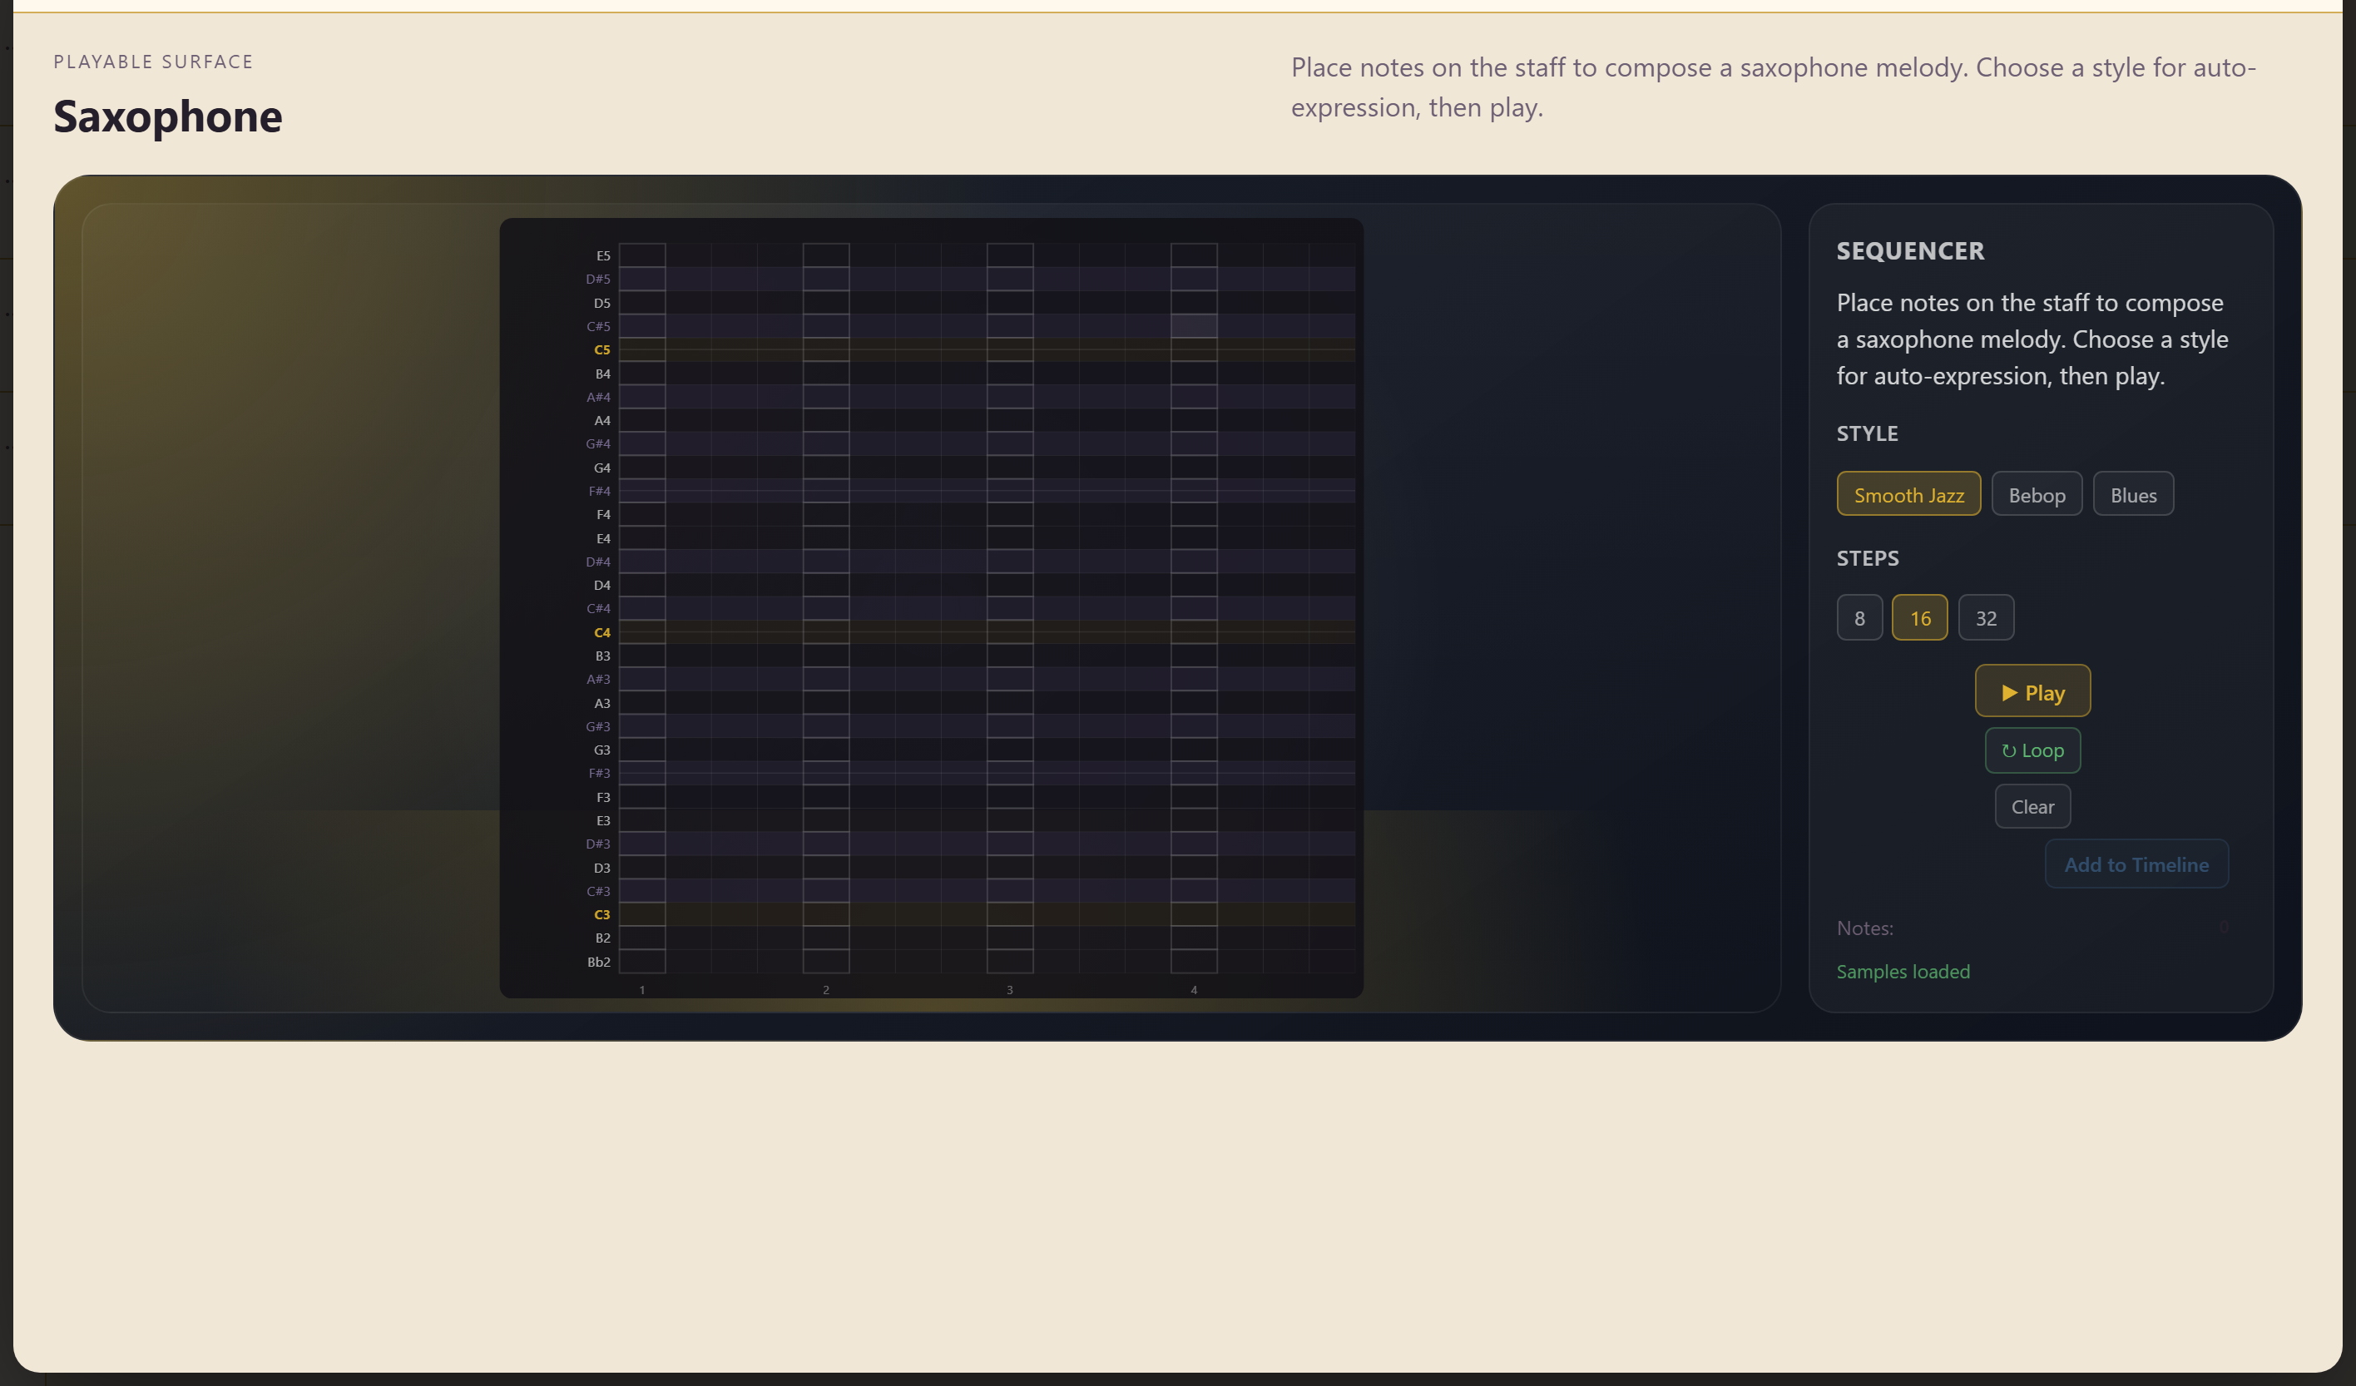
Task: Set steps to 16
Action: coord(1919,617)
